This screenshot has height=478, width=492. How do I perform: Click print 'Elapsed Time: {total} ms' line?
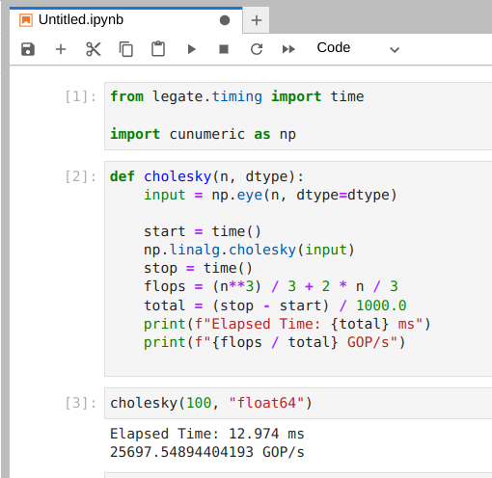tap(287, 324)
